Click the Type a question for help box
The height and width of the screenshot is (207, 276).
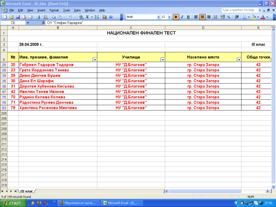(239, 10)
